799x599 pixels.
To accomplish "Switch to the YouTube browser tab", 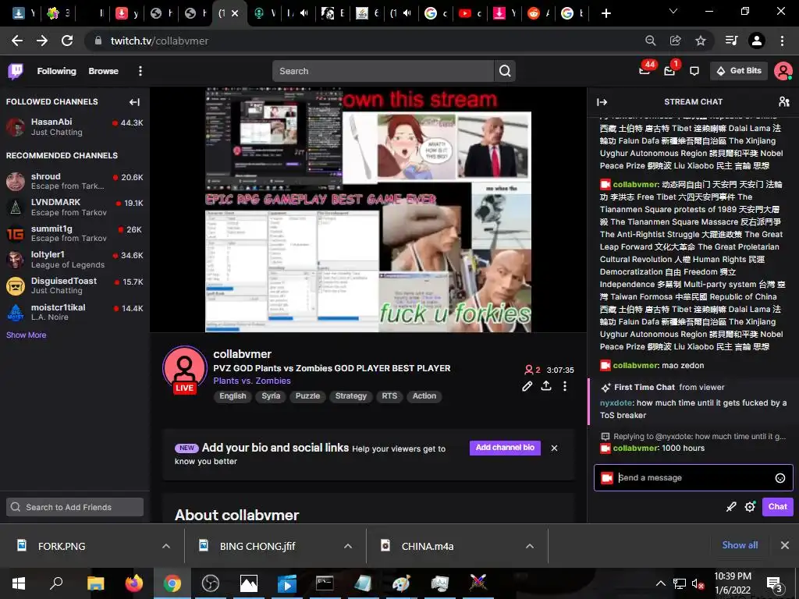I will pyautogui.click(x=471, y=13).
